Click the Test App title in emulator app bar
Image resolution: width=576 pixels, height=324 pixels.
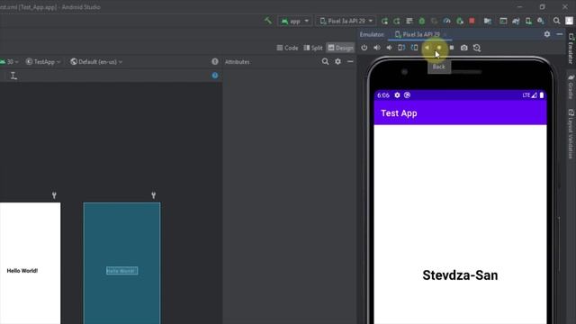(399, 113)
